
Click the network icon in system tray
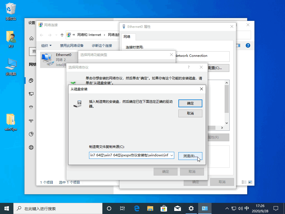click(234, 208)
